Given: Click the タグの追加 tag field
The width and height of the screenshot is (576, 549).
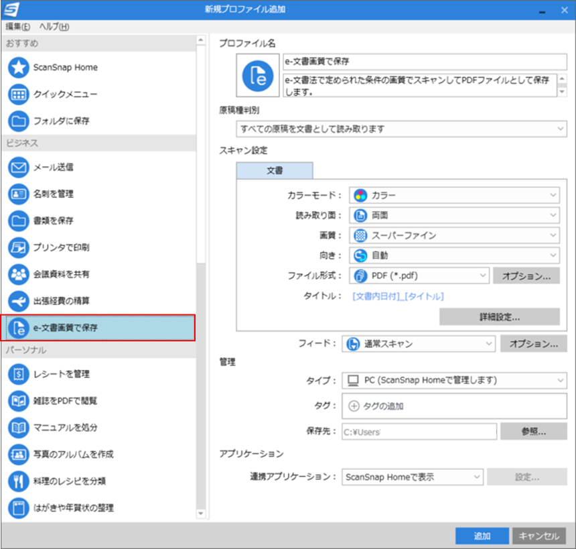Looking at the screenshot, I should click(x=454, y=406).
